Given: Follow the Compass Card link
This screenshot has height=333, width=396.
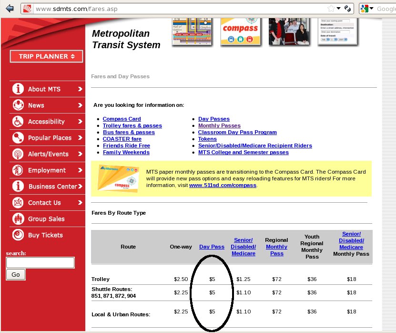Looking at the screenshot, I should pyautogui.click(x=122, y=119).
